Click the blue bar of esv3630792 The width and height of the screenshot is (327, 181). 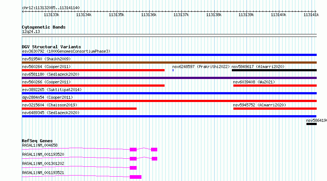click(169, 55)
